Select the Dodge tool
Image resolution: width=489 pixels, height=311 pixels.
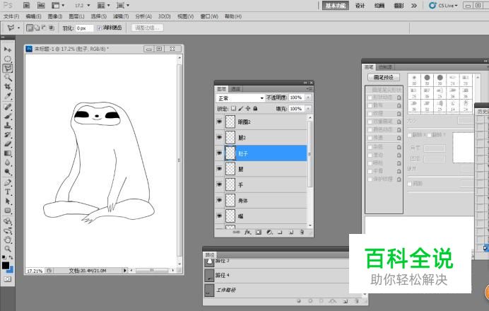click(x=8, y=172)
